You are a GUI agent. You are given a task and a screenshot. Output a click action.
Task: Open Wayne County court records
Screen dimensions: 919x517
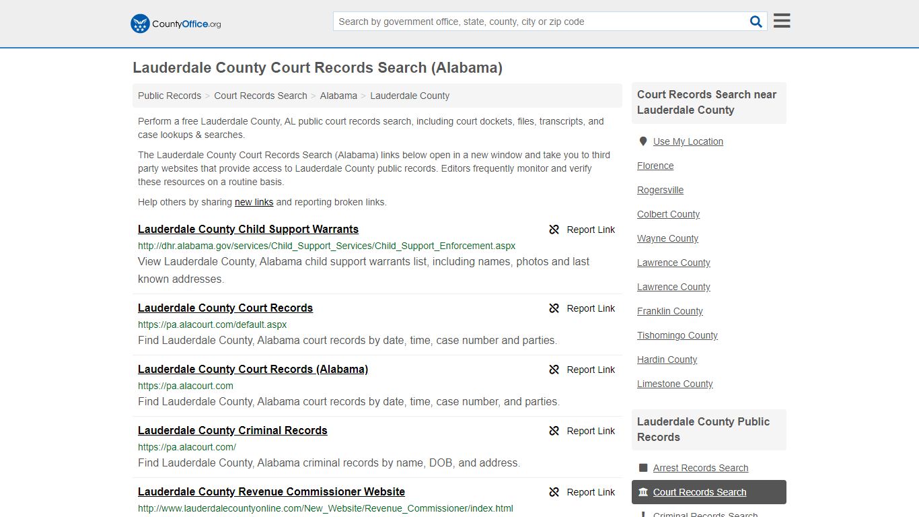pyautogui.click(x=667, y=238)
